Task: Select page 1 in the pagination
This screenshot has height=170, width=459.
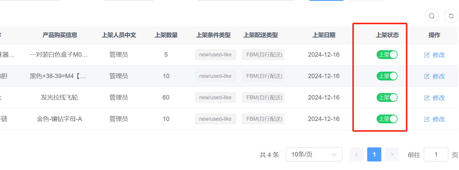Action: [374, 154]
